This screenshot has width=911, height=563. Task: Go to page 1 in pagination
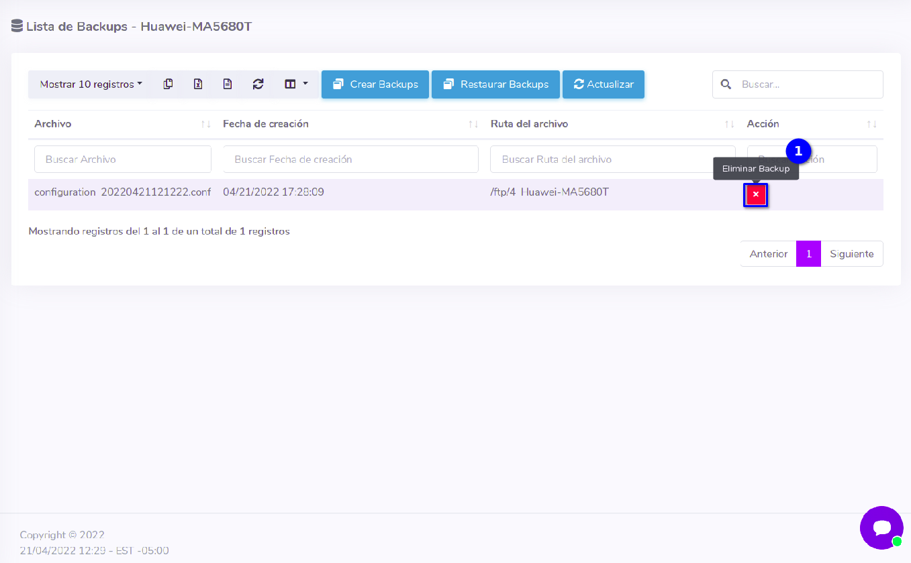click(808, 254)
